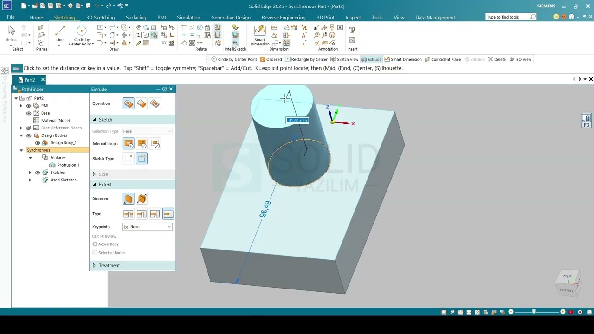Open the Extrude panel help icon
Image resolution: width=594 pixels, height=334 pixels.
164,89
